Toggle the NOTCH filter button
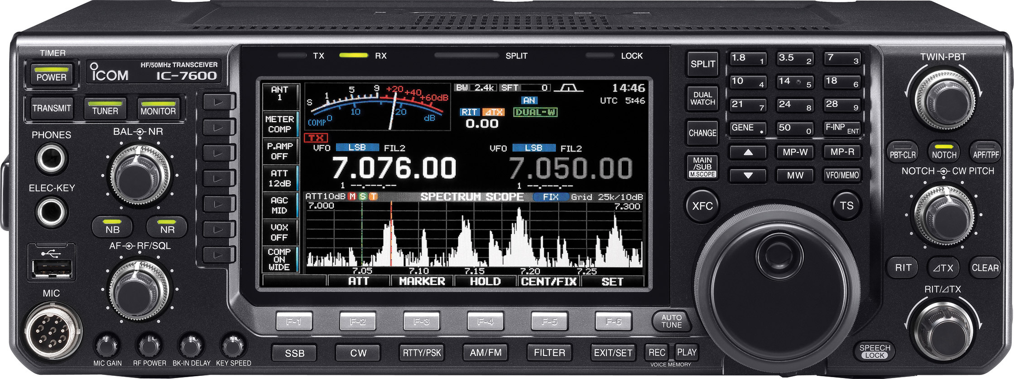Image resolution: width=1014 pixels, height=379 pixels. 944,152
